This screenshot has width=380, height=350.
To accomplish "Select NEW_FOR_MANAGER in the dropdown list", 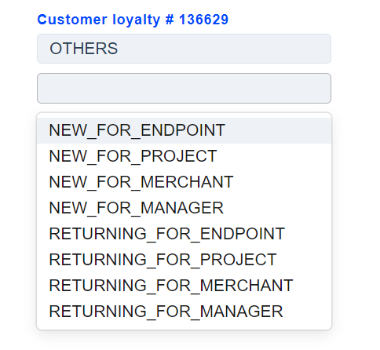I will [x=184, y=208].
